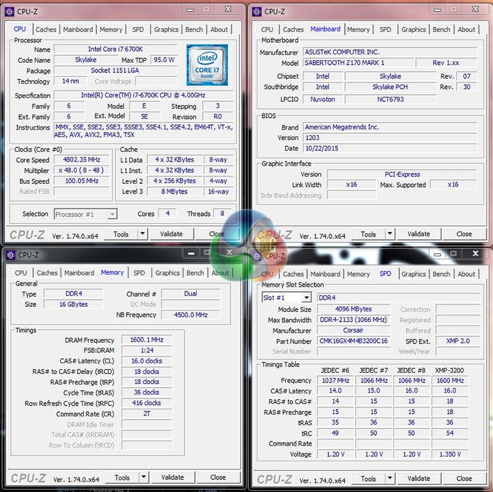Click the Core Speed value 4802.35 MHz
This screenshot has width=493, height=492.
click(82, 160)
